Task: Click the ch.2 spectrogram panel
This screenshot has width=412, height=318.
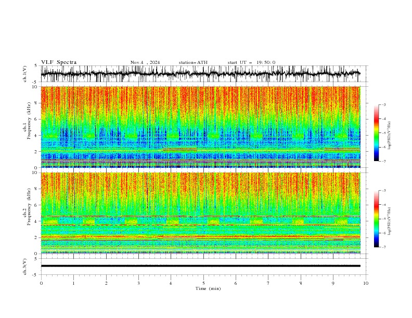Action: click(200, 213)
